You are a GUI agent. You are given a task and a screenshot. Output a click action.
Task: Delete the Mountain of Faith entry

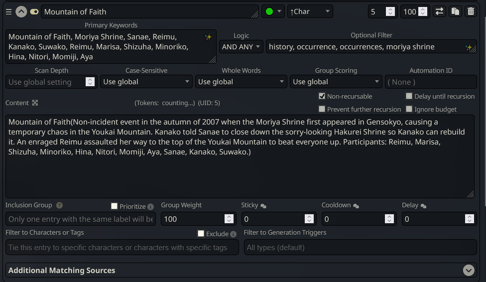point(471,11)
